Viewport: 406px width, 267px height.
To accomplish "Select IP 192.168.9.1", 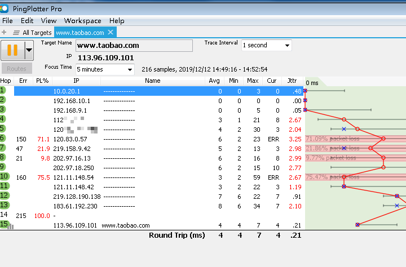I will click(70, 110).
